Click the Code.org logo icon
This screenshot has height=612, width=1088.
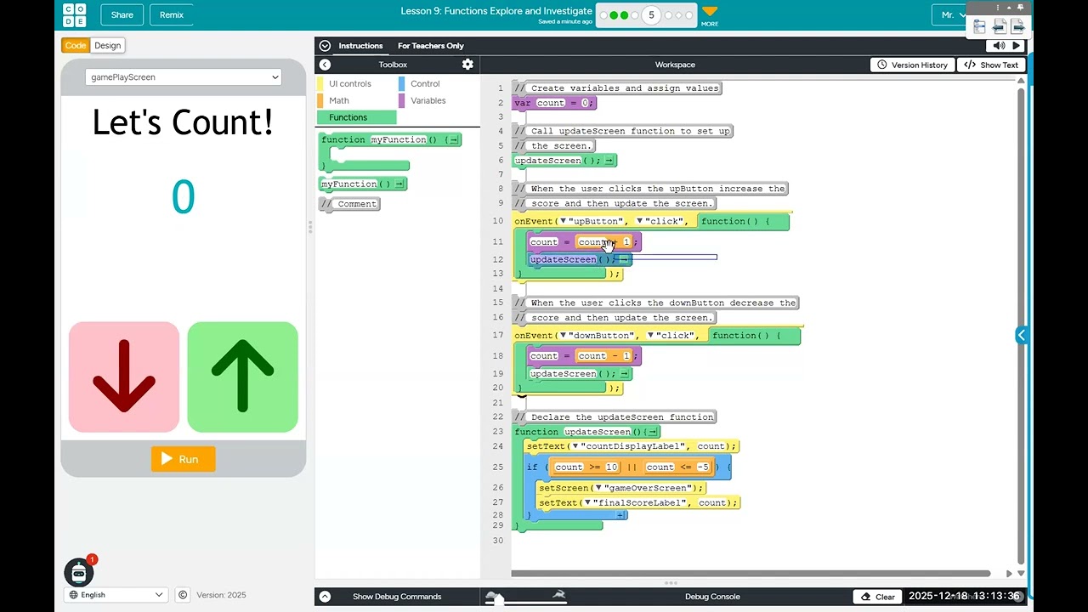click(x=75, y=14)
